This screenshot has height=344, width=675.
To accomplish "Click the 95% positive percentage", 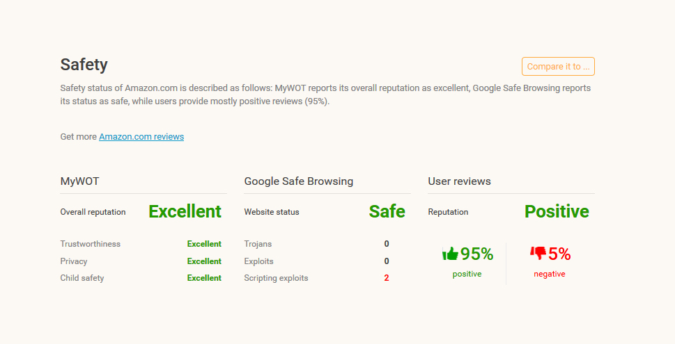I will [x=476, y=254].
